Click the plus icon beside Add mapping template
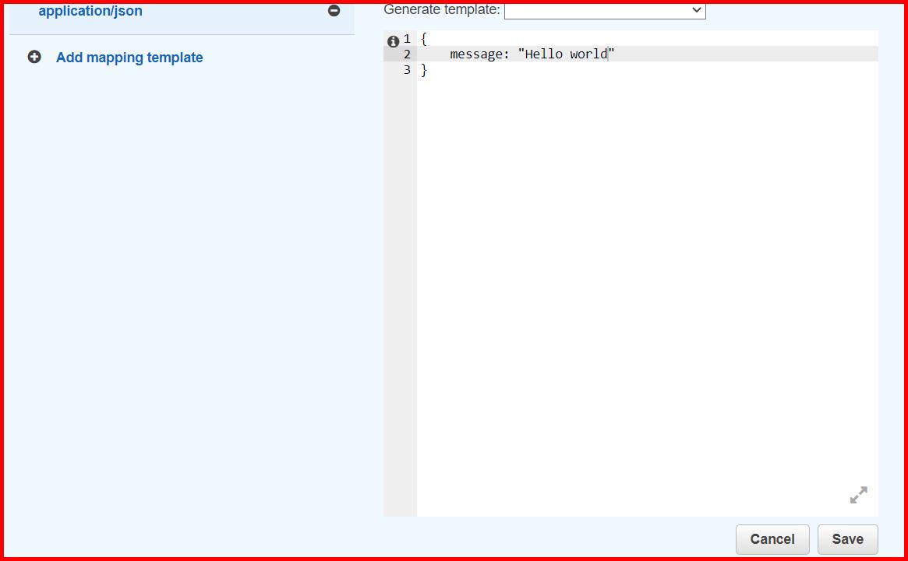Viewport: 908px width, 561px height. pos(33,58)
